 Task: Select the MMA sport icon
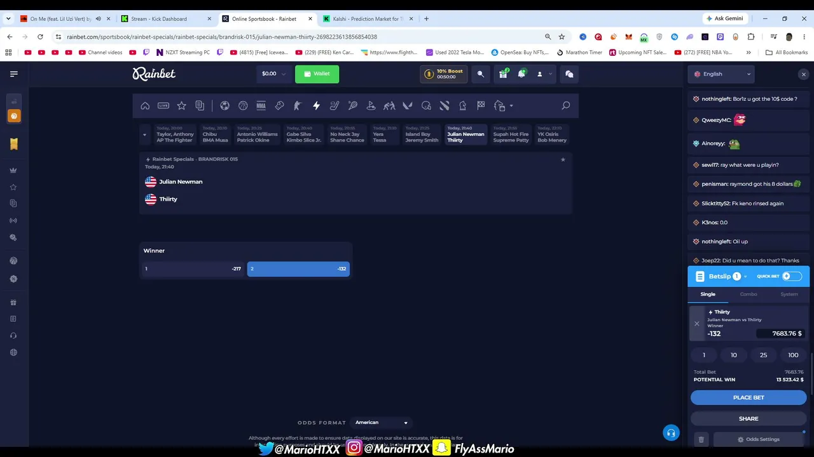tap(261, 105)
